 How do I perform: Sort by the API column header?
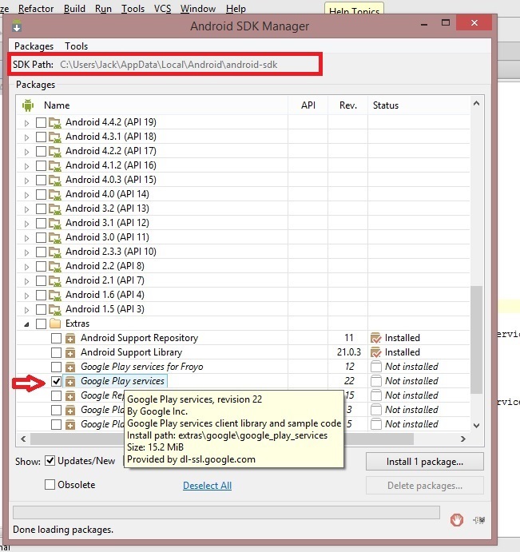point(308,105)
